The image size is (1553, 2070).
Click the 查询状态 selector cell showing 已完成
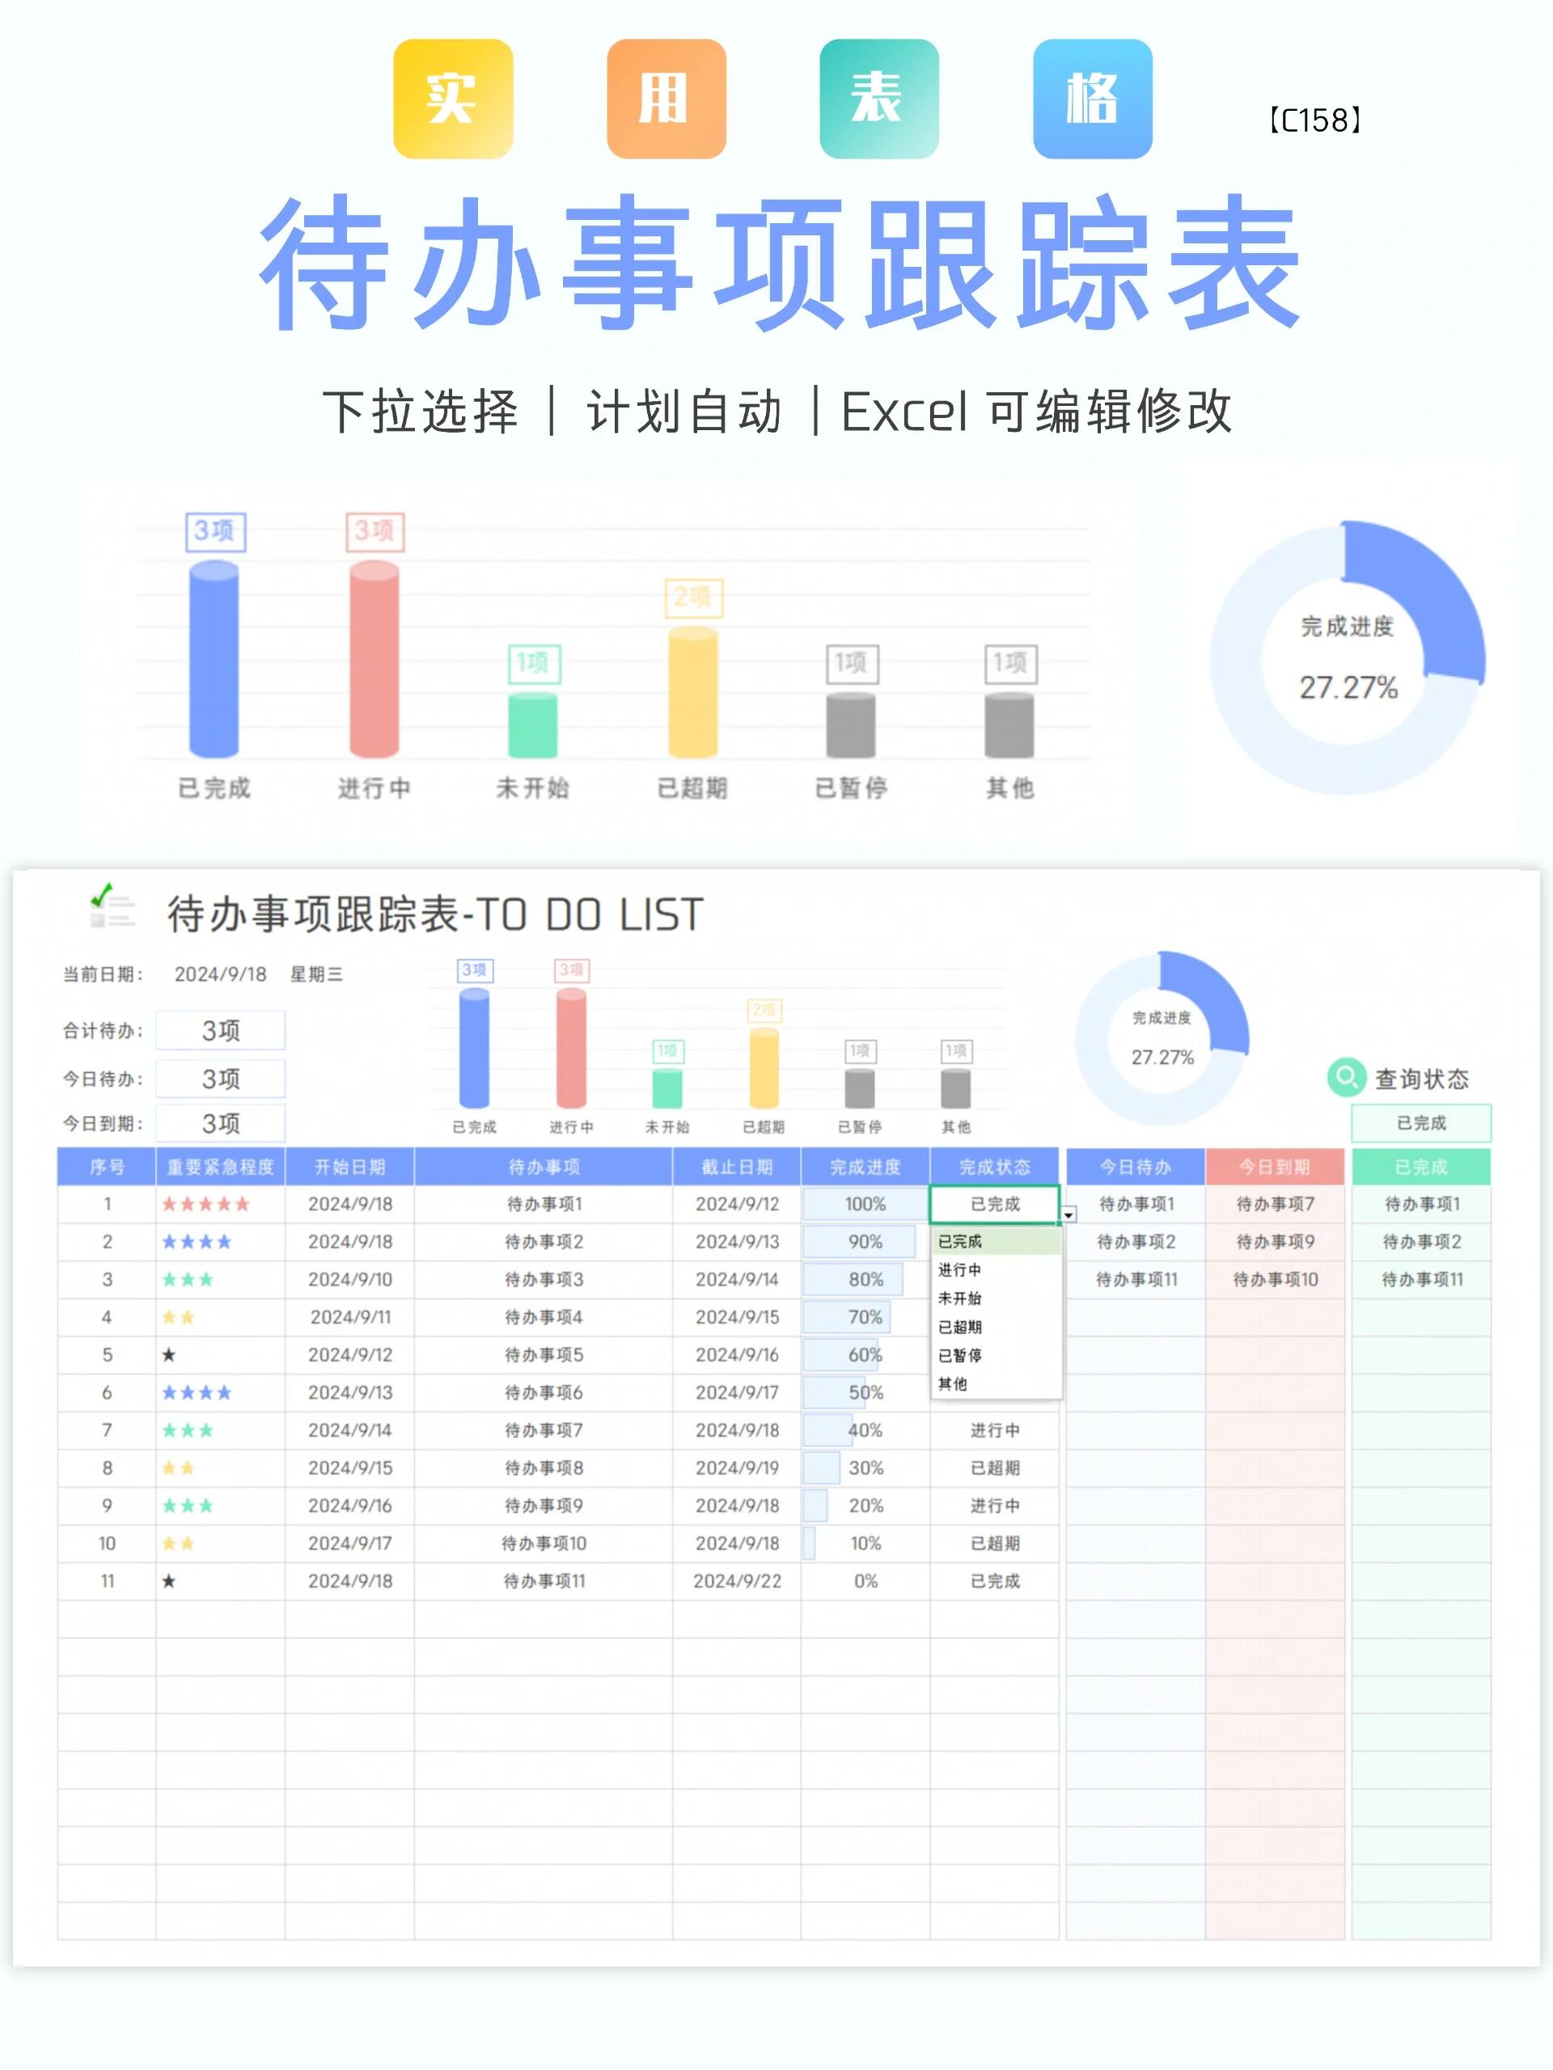pyautogui.click(x=1420, y=1123)
